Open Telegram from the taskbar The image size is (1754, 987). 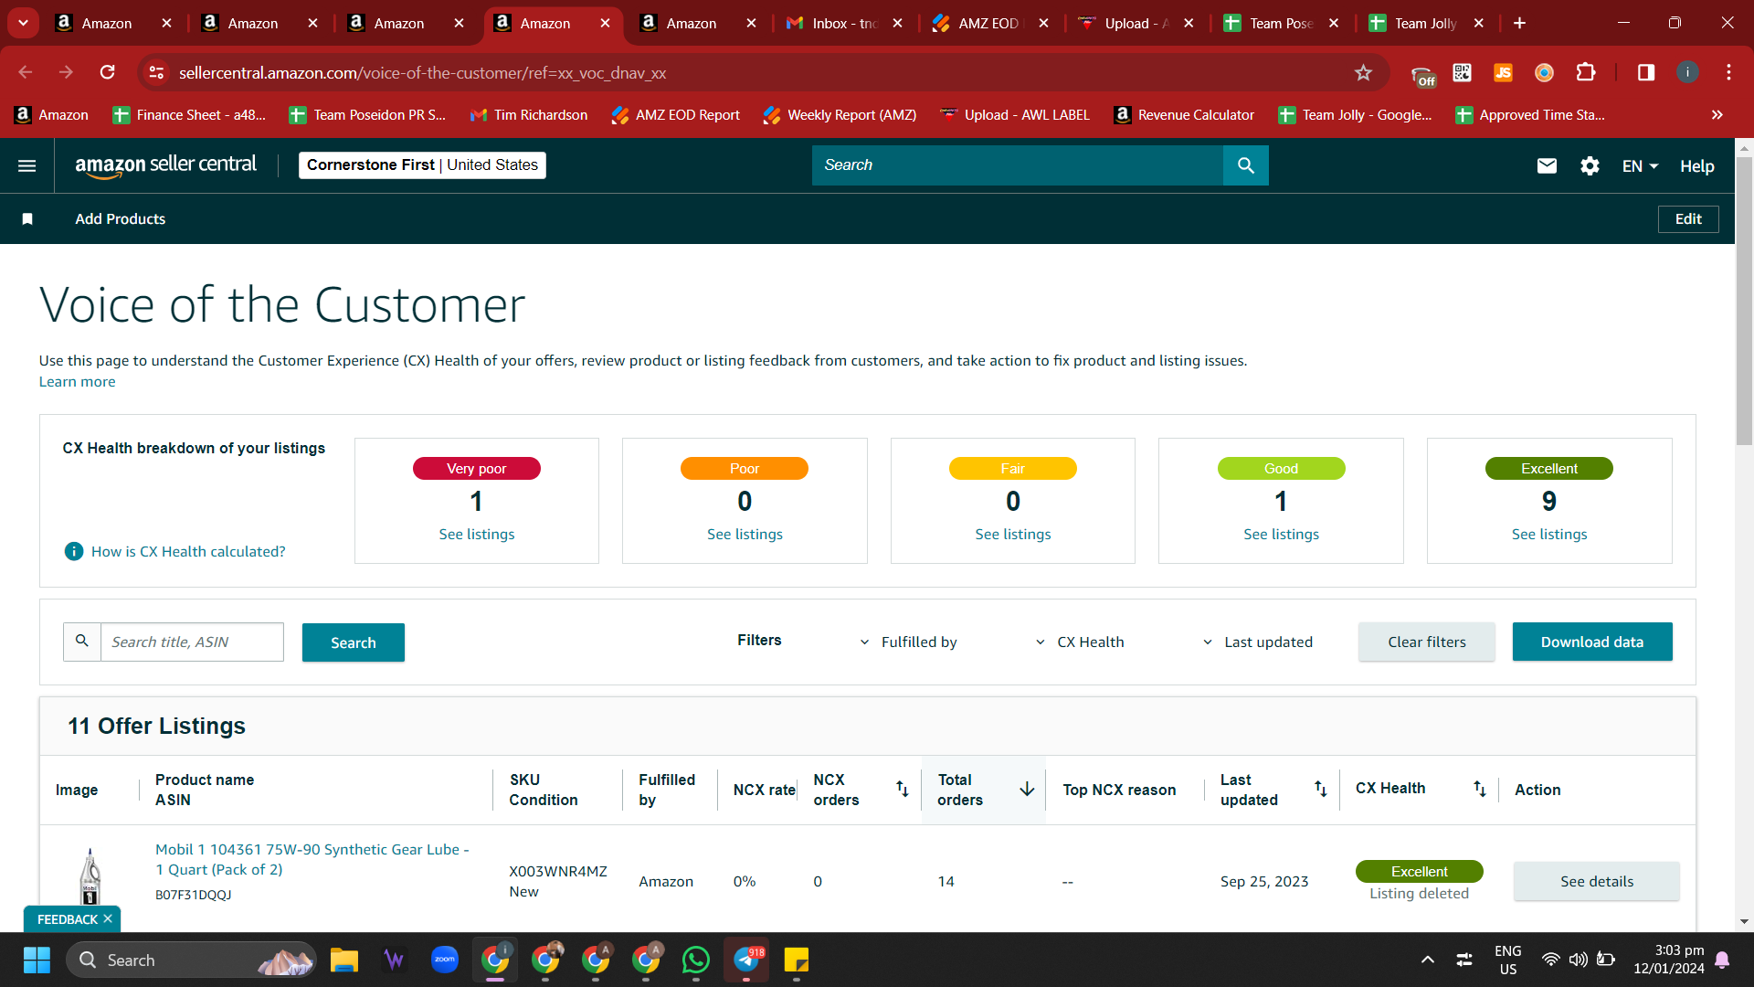746,960
